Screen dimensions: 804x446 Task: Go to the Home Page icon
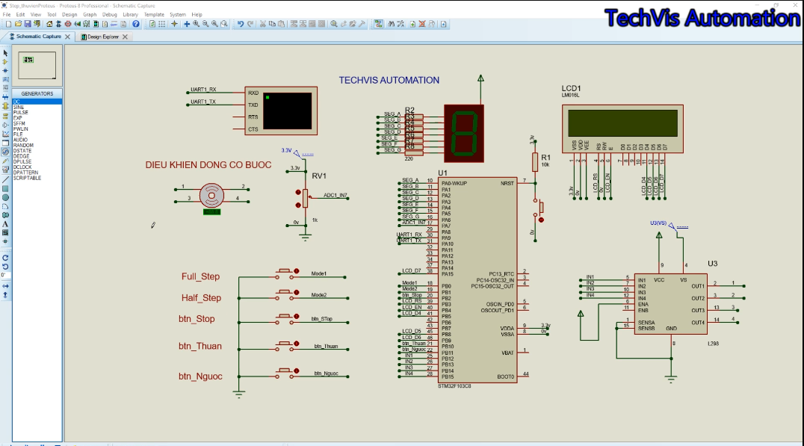(49, 24)
